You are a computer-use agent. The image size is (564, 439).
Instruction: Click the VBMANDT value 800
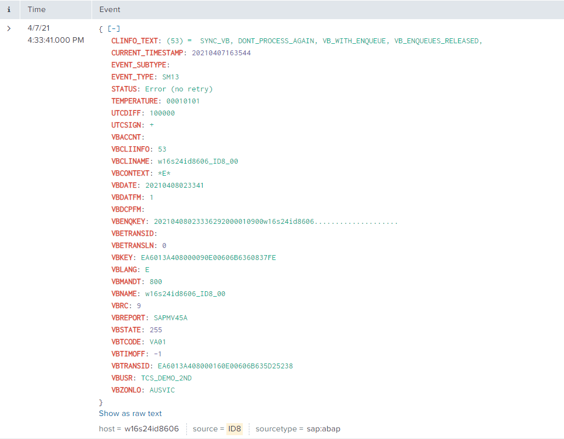coord(156,282)
